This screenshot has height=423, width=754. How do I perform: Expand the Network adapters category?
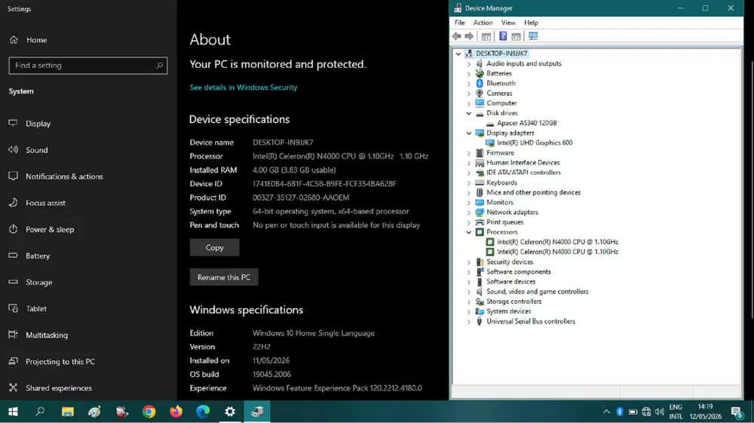(469, 213)
